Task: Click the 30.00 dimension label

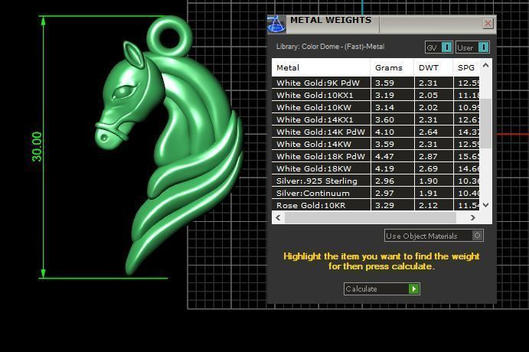Action: (37, 147)
